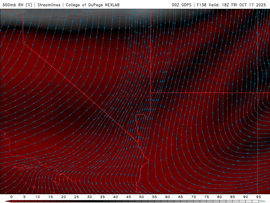Viewport: 270px width, 203px height.
Task: Click the 55 label on the RH legend
Action: [155, 197]
